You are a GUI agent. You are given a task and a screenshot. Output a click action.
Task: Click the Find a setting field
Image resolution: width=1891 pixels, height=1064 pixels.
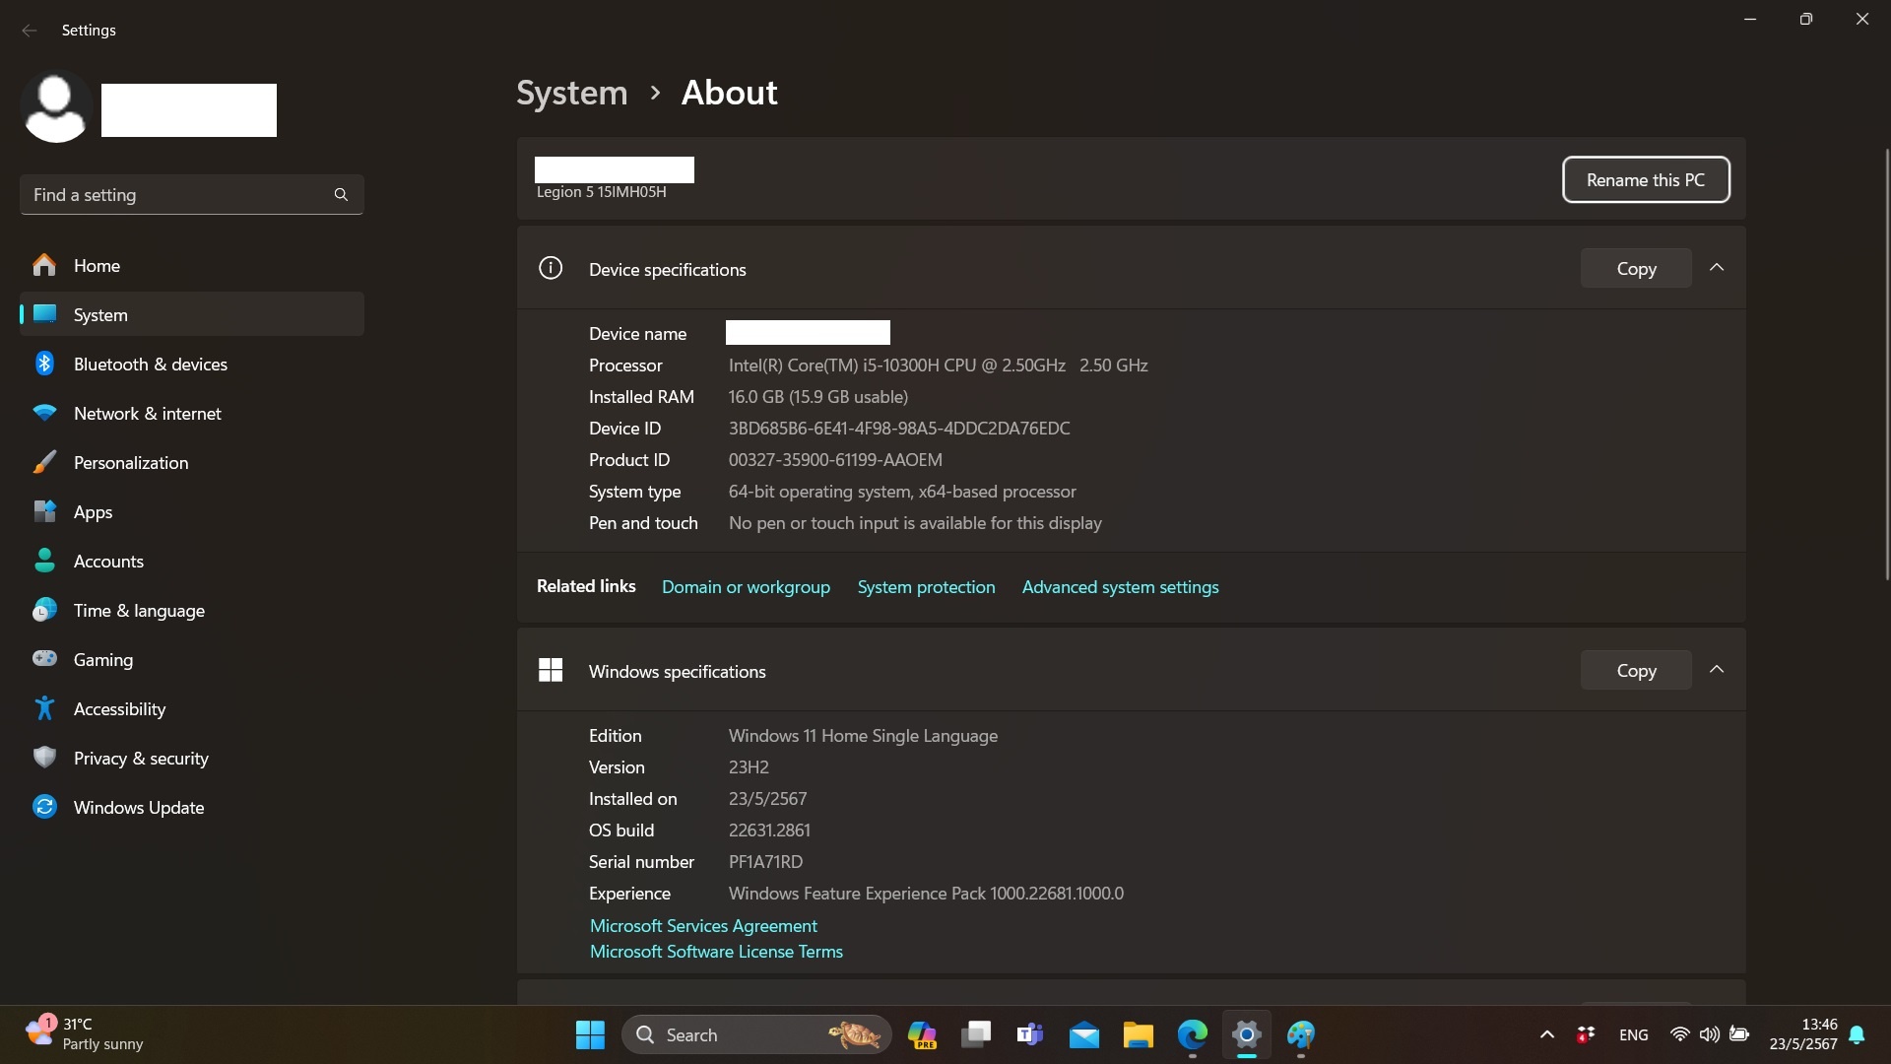point(192,195)
